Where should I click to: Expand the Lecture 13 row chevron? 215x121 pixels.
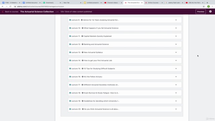pyautogui.click(x=176, y=52)
